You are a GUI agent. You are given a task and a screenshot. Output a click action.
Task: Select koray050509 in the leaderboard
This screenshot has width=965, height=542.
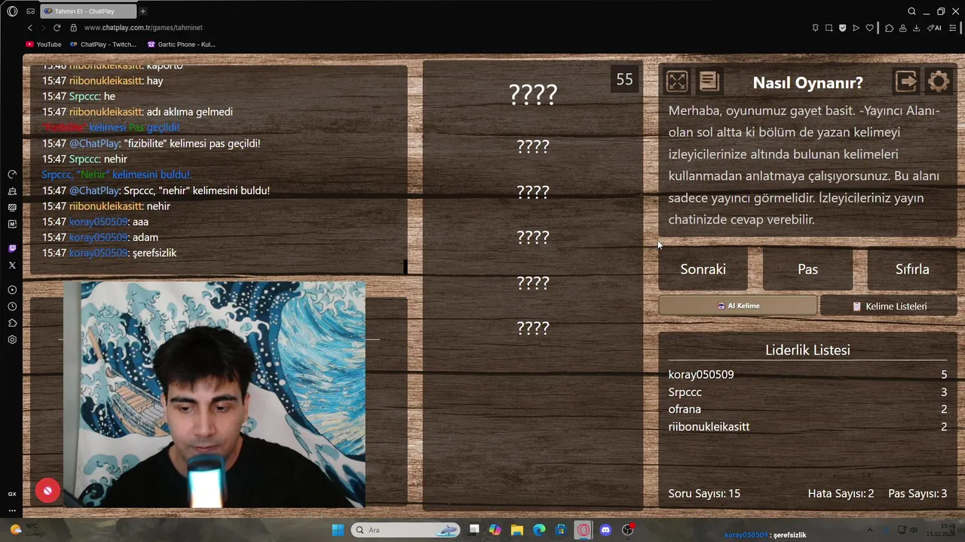[701, 374]
